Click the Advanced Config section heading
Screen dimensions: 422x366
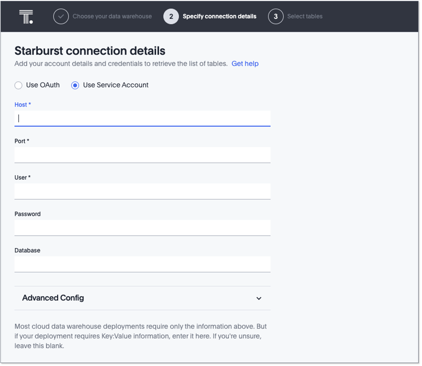click(x=53, y=298)
